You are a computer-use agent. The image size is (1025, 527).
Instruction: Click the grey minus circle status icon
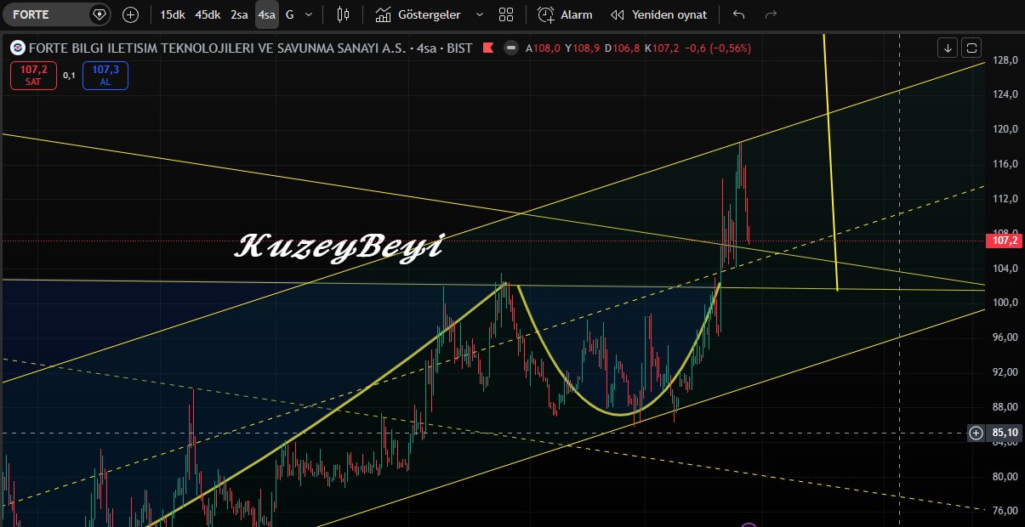510,48
